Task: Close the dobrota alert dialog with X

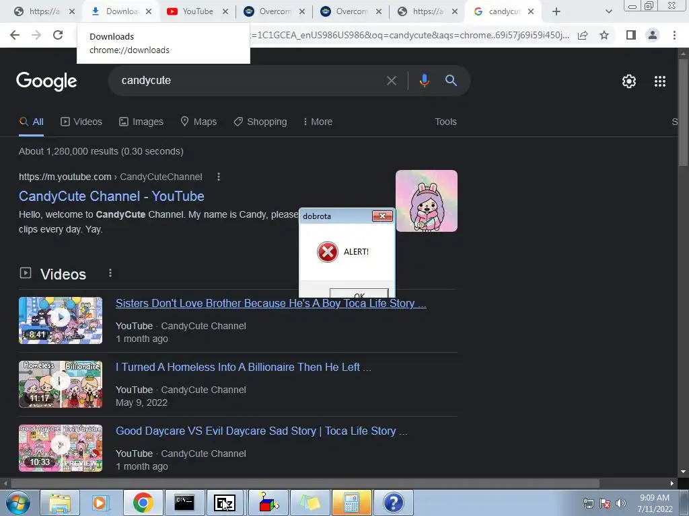Action: click(x=382, y=216)
